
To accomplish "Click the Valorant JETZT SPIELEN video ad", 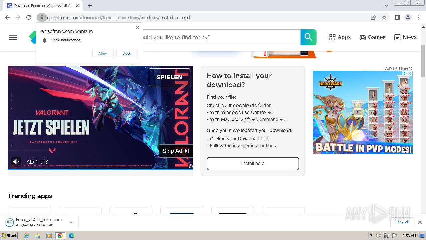I will 101,117.
